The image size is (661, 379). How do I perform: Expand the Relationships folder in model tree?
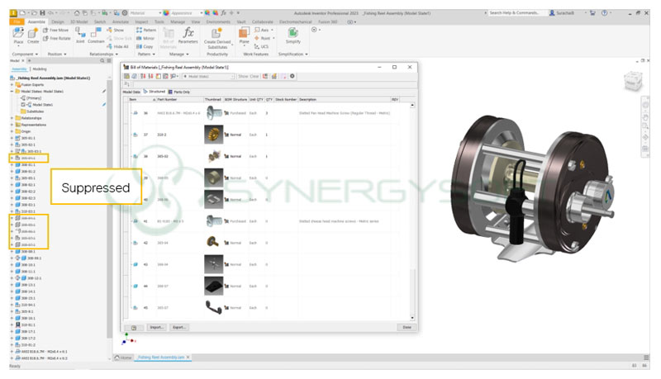12,118
